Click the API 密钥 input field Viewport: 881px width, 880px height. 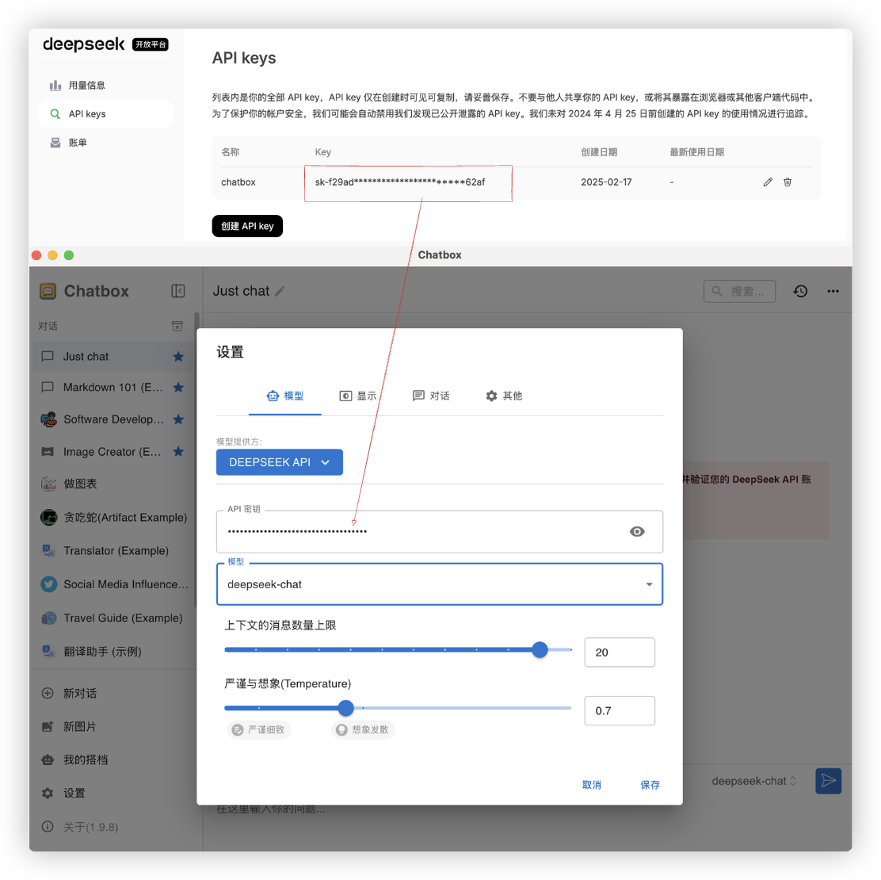[x=420, y=531]
